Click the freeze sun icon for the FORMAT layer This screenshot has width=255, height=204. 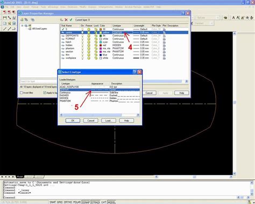89,39
